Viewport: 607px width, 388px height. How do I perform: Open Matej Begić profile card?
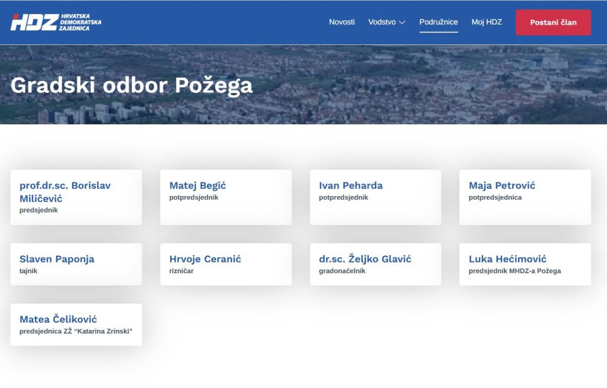click(x=226, y=197)
